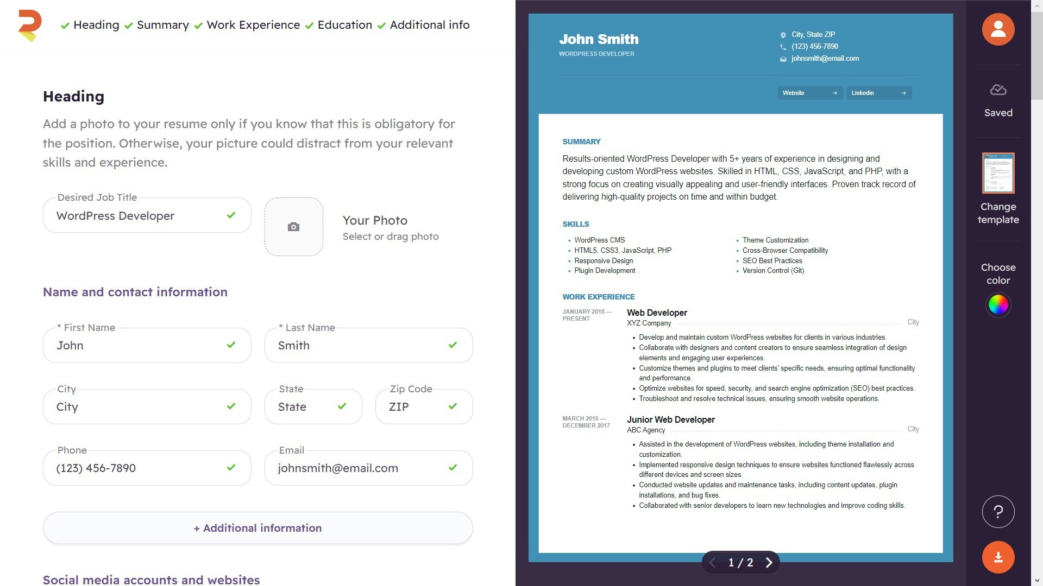Click the Email input field
The image size is (1043, 586).
click(368, 468)
